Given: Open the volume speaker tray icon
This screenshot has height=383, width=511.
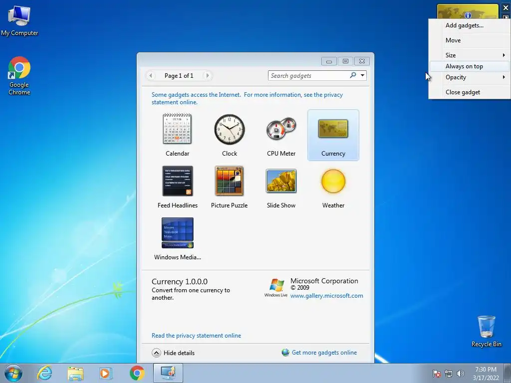Looking at the screenshot, I should (460, 374).
